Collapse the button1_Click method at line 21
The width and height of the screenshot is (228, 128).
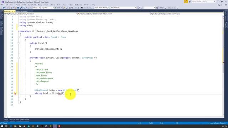click(19, 58)
